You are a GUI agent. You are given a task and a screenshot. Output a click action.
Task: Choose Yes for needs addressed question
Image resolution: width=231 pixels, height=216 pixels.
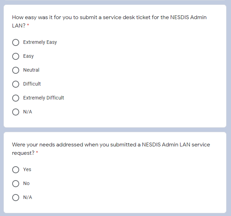click(16, 170)
